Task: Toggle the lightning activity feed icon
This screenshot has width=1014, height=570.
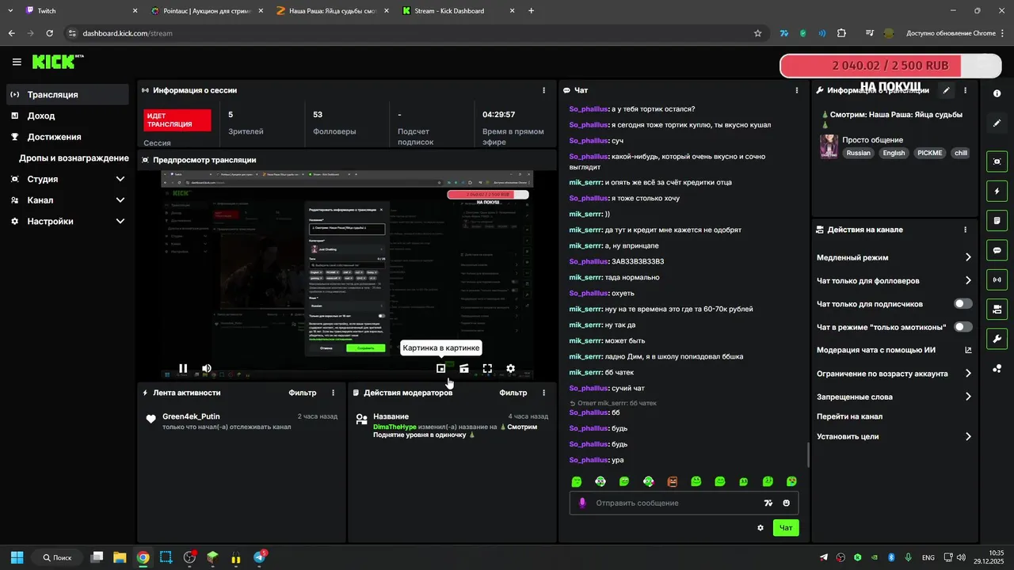Action: point(997,192)
